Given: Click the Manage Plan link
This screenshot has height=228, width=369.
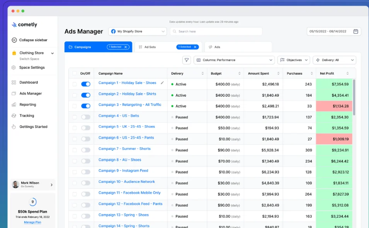Looking at the screenshot, I should (32, 222).
